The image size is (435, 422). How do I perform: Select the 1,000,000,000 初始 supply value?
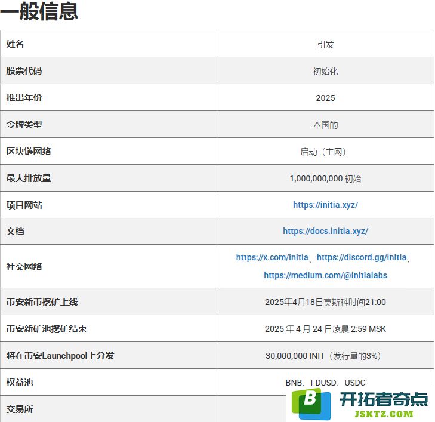point(325,178)
